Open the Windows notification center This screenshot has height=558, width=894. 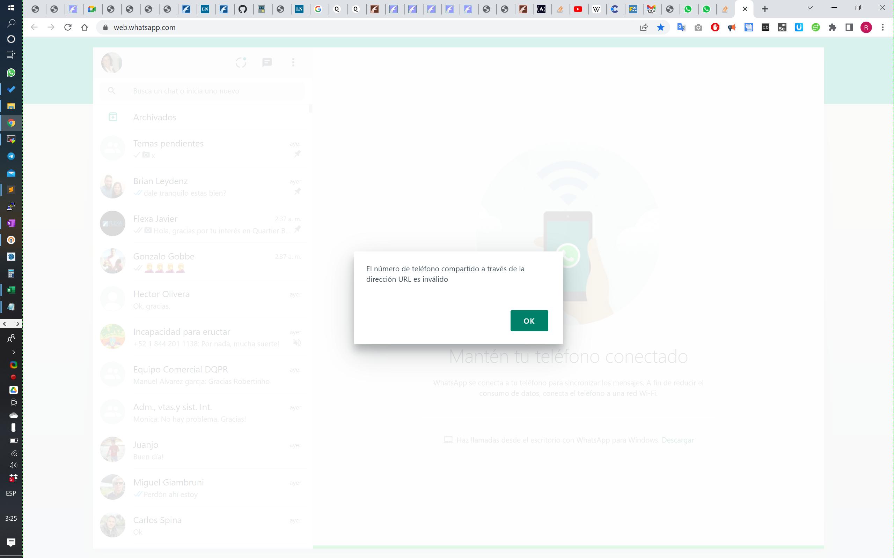11,542
